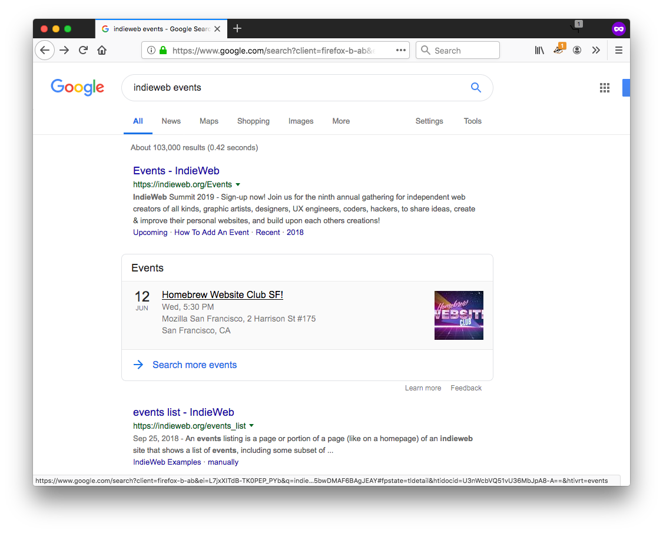Click the https://indieweb.org/events_list green URL

point(190,426)
